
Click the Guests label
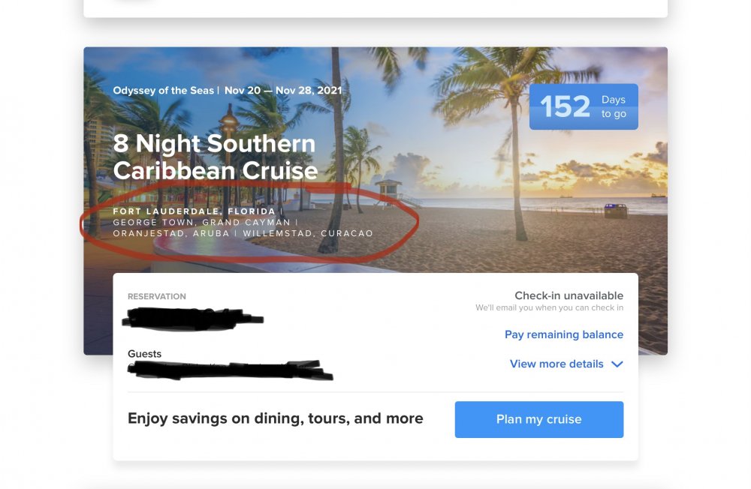(x=144, y=354)
